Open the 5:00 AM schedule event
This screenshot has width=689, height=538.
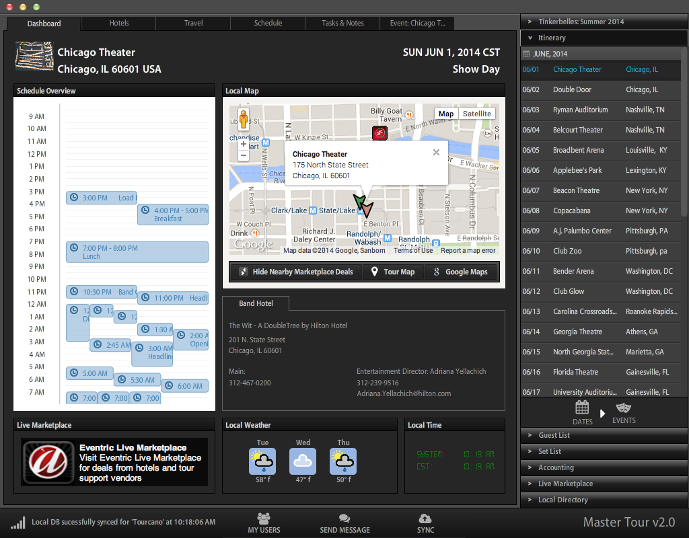coord(89,373)
